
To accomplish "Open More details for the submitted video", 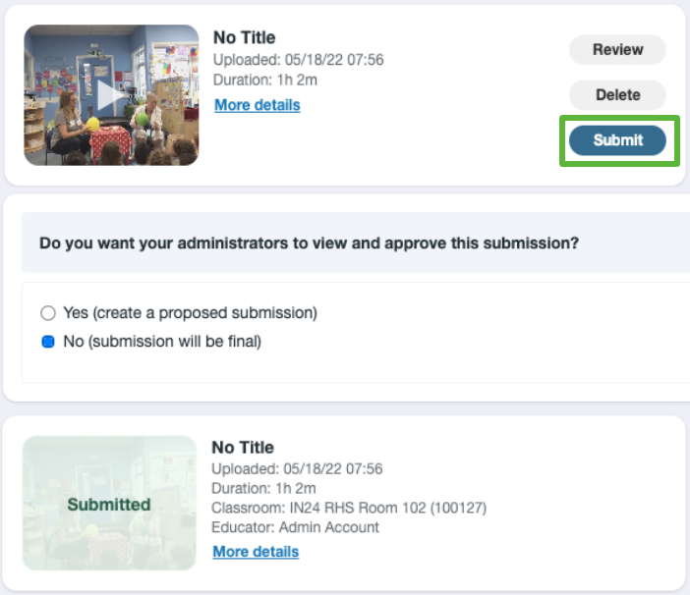I will pos(256,552).
